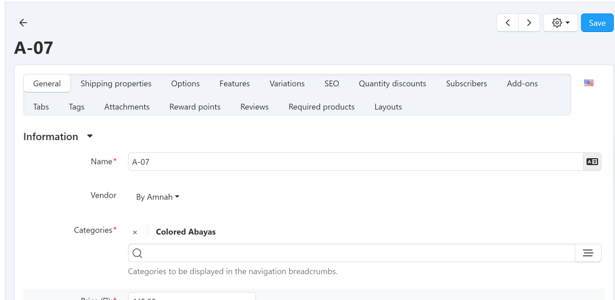Switch to the Layouts tab
Viewport: 615px width, 300px height.
[388, 106]
